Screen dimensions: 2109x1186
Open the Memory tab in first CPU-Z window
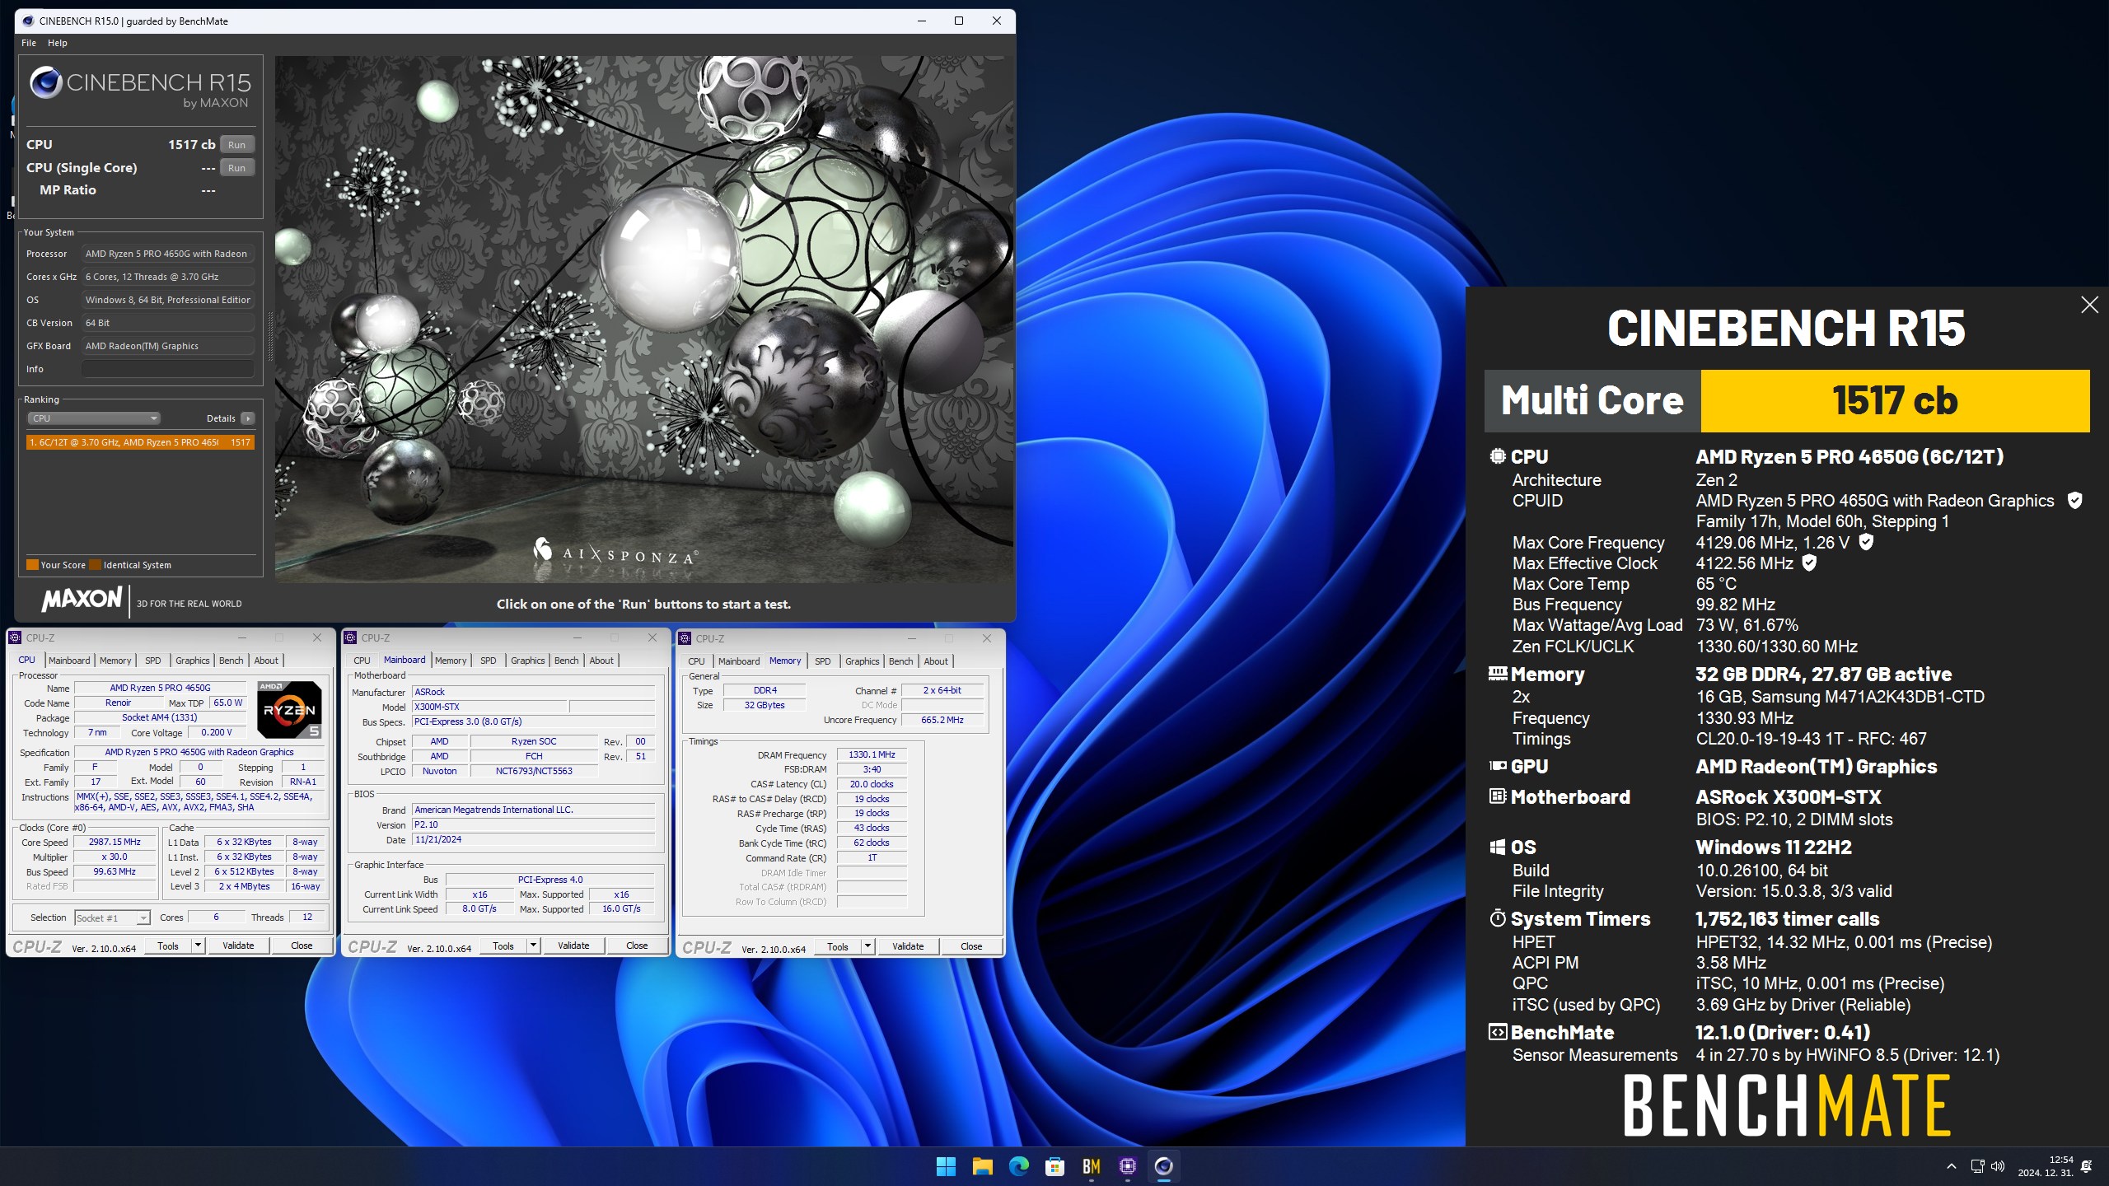coord(115,661)
